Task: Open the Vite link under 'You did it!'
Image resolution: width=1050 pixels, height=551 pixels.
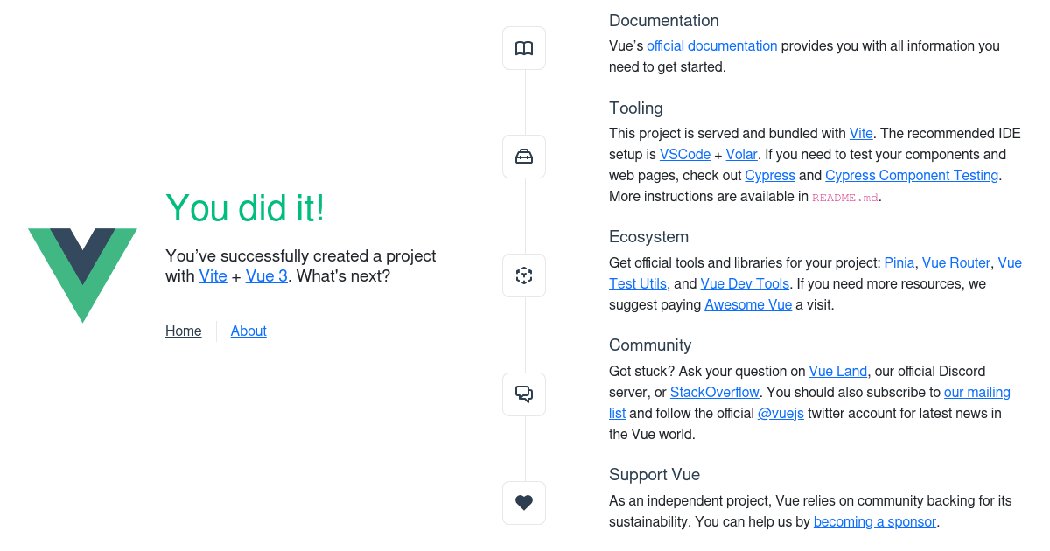Action: coord(213,275)
